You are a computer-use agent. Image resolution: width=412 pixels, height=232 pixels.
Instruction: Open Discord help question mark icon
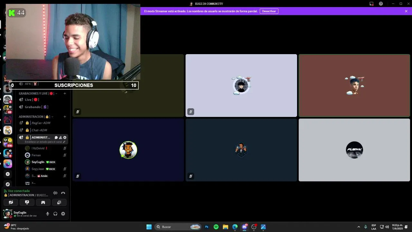coord(381,4)
